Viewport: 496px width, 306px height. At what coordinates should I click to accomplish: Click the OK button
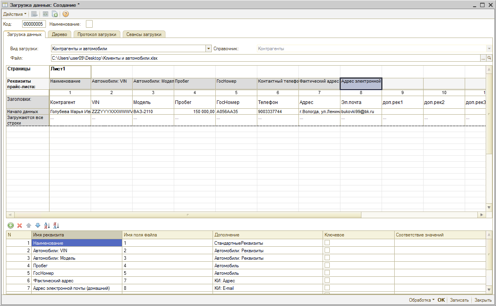(x=441, y=300)
